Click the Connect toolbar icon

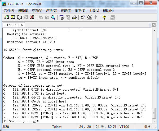point(6,17)
